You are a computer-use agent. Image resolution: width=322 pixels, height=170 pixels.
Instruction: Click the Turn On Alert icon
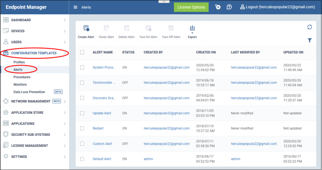(x=148, y=28)
